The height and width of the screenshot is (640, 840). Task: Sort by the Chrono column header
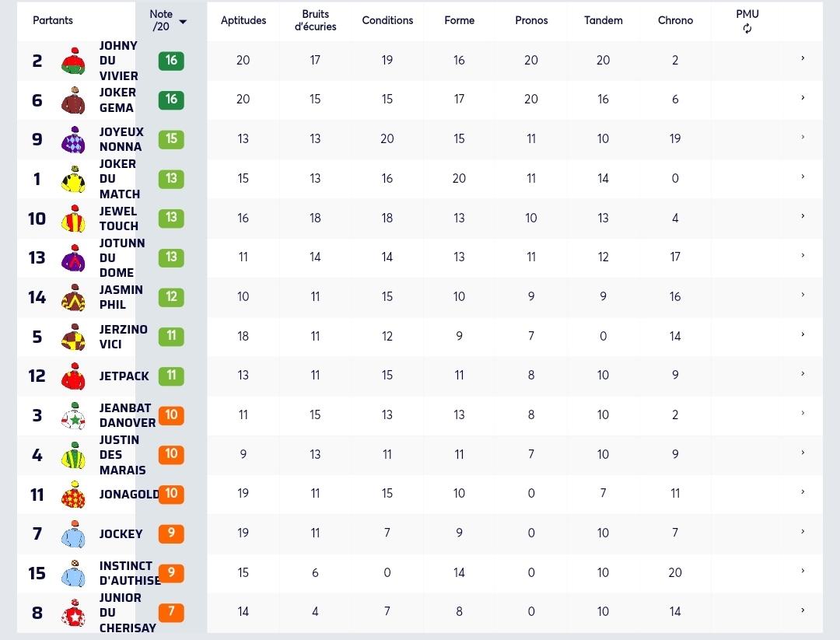pyautogui.click(x=675, y=20)
